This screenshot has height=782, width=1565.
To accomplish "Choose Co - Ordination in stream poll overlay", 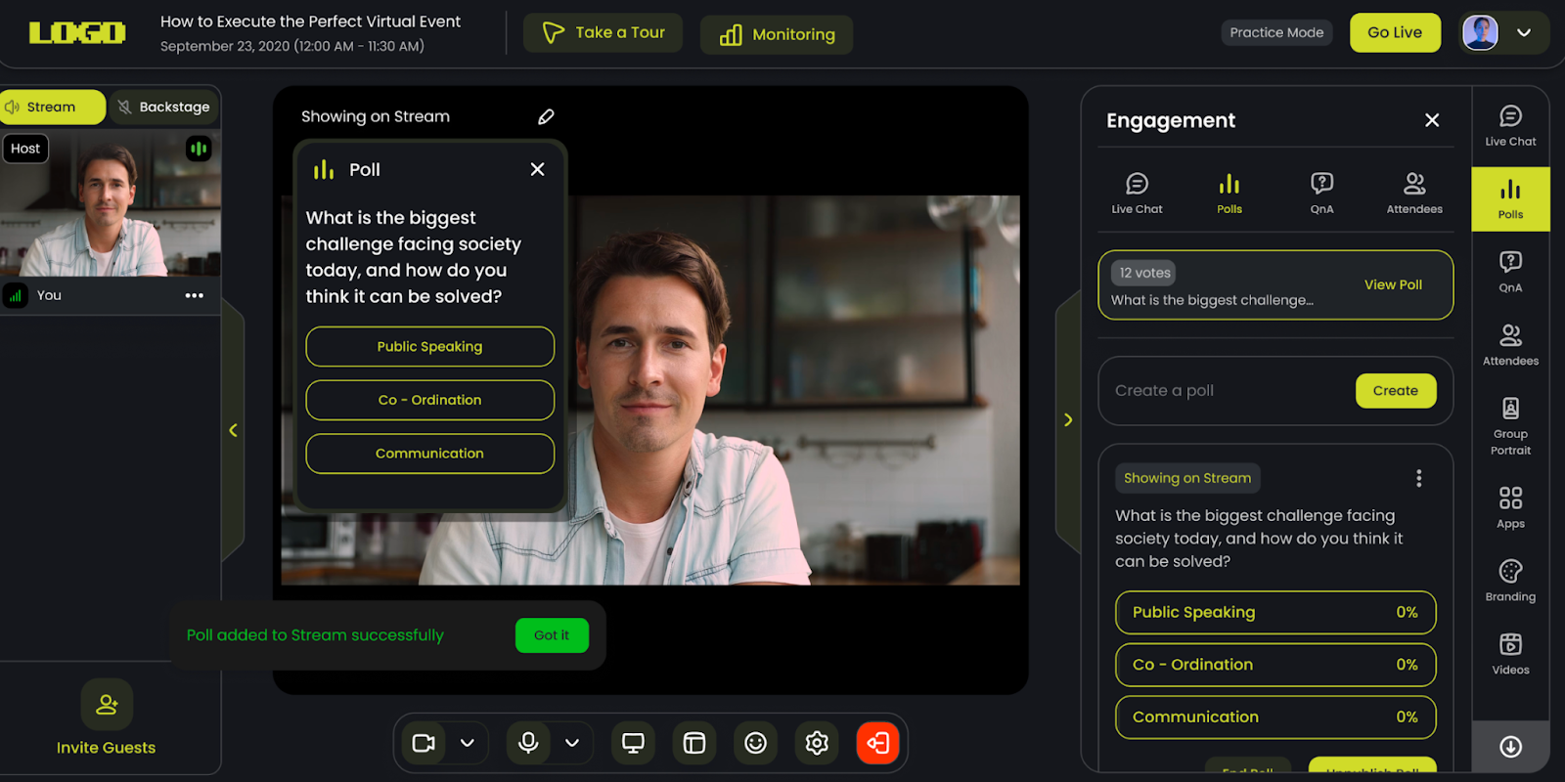I will tap(430, 400).
